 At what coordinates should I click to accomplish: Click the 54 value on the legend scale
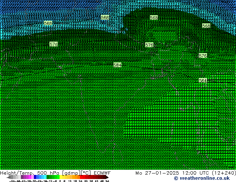(x=107, y=181)
